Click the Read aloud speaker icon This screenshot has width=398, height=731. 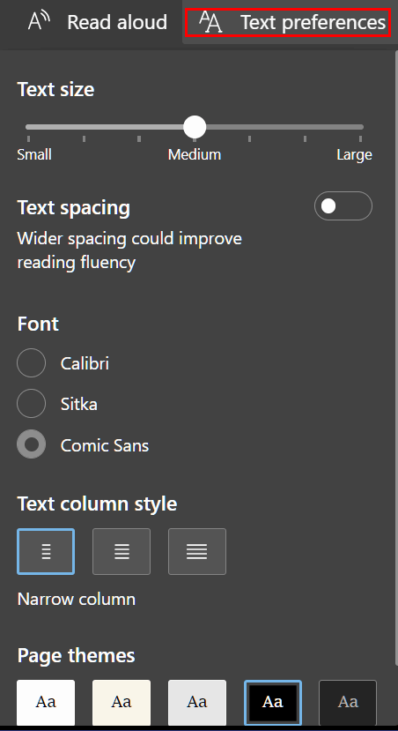point(39,20)
